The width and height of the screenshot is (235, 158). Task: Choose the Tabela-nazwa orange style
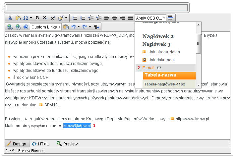[169, 76]
